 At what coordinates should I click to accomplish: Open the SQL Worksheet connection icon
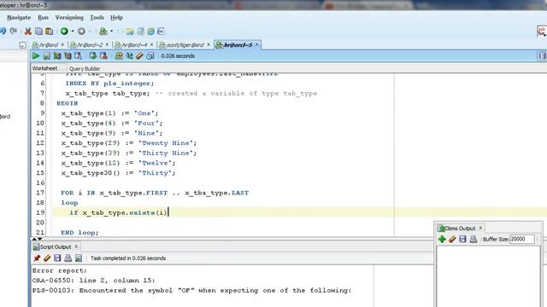[103, 32]
